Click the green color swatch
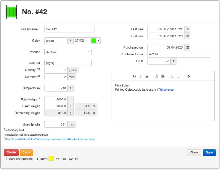Viewport: 220px width, 170px height. point(94,41)
